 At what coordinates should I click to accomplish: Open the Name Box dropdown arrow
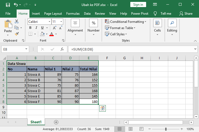(x=26, y=49)
